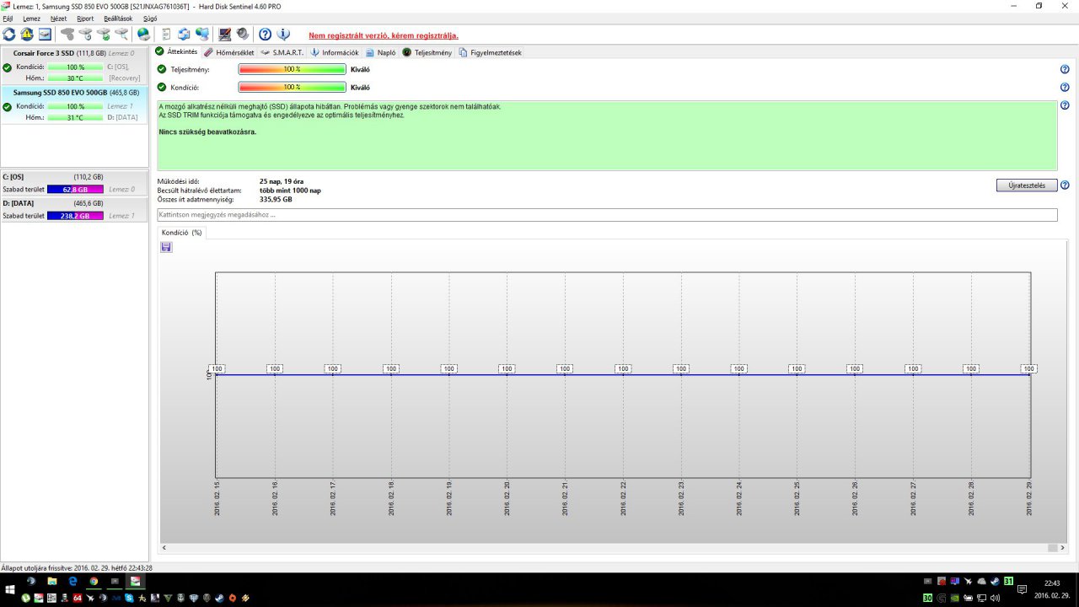The image size is (1079, 607).
Task: Click the Újratesztelés button
Action: (x=1027, y=185)
